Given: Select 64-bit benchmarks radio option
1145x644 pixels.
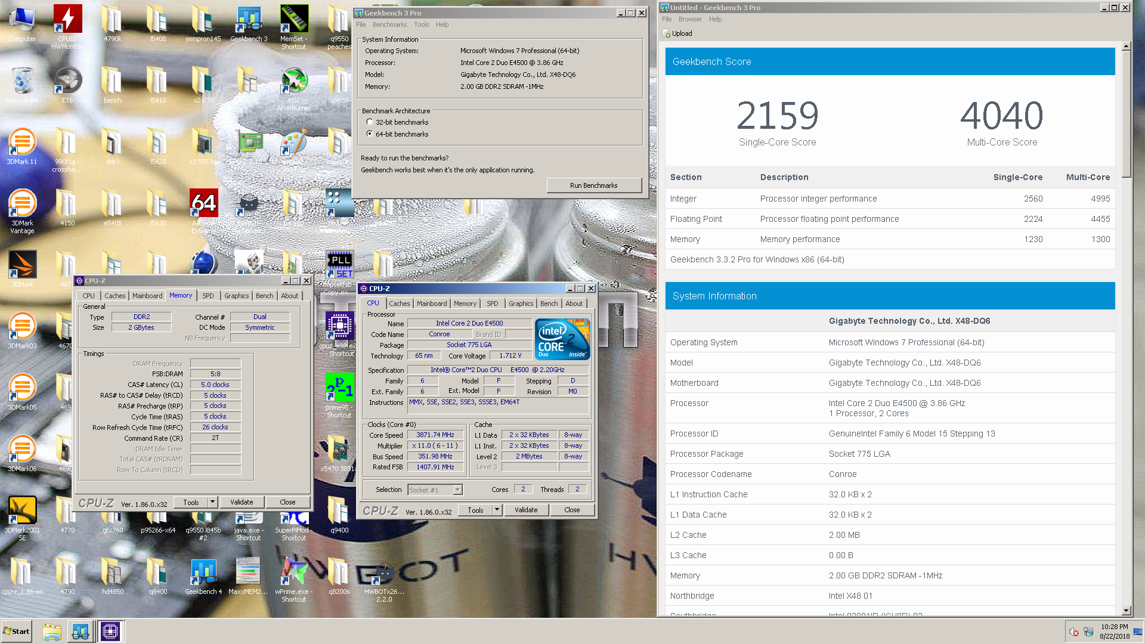Looking at the screenshot, I should (x=370, y=134).
